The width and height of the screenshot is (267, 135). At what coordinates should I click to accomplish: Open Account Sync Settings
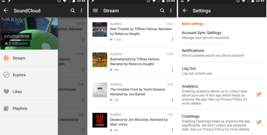pyautogui.click(x=222, y=35)
